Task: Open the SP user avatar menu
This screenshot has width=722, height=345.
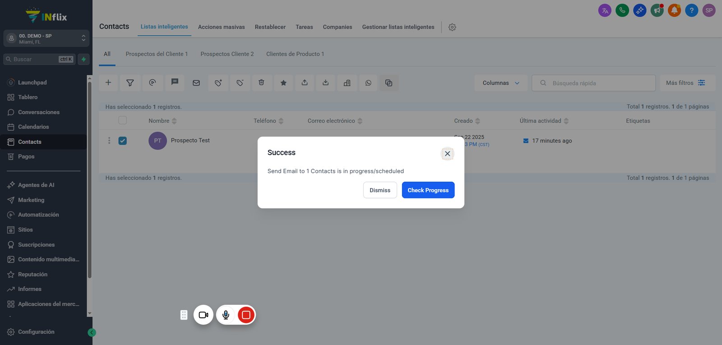Action: (x=709, y=10)
